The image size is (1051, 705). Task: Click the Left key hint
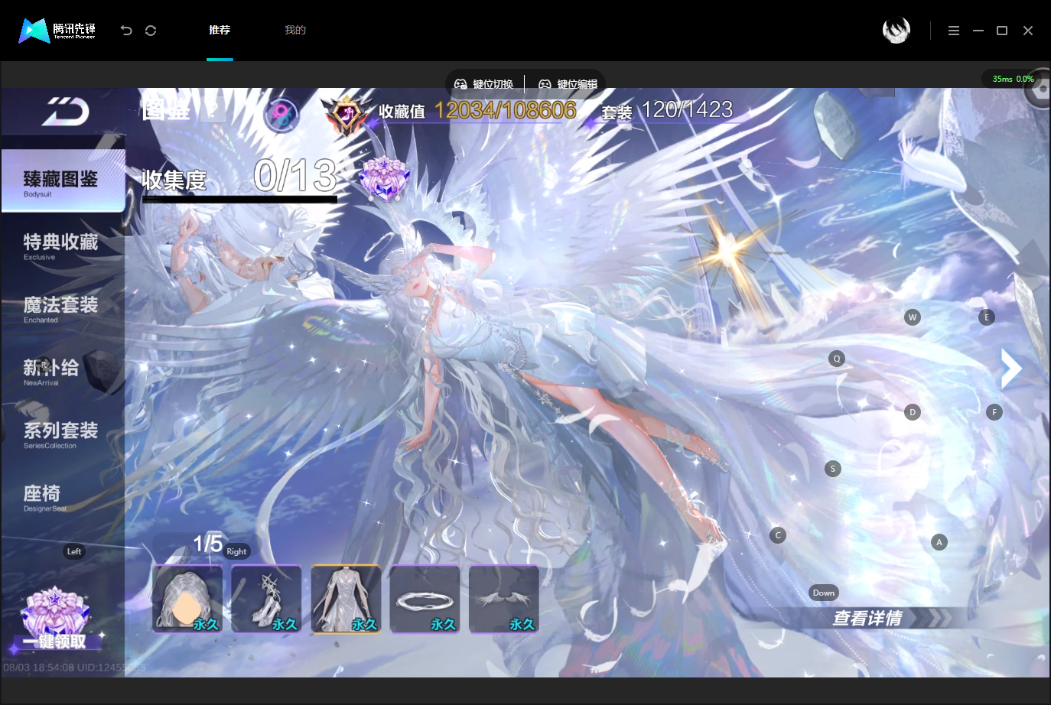(x=74, y=551)
